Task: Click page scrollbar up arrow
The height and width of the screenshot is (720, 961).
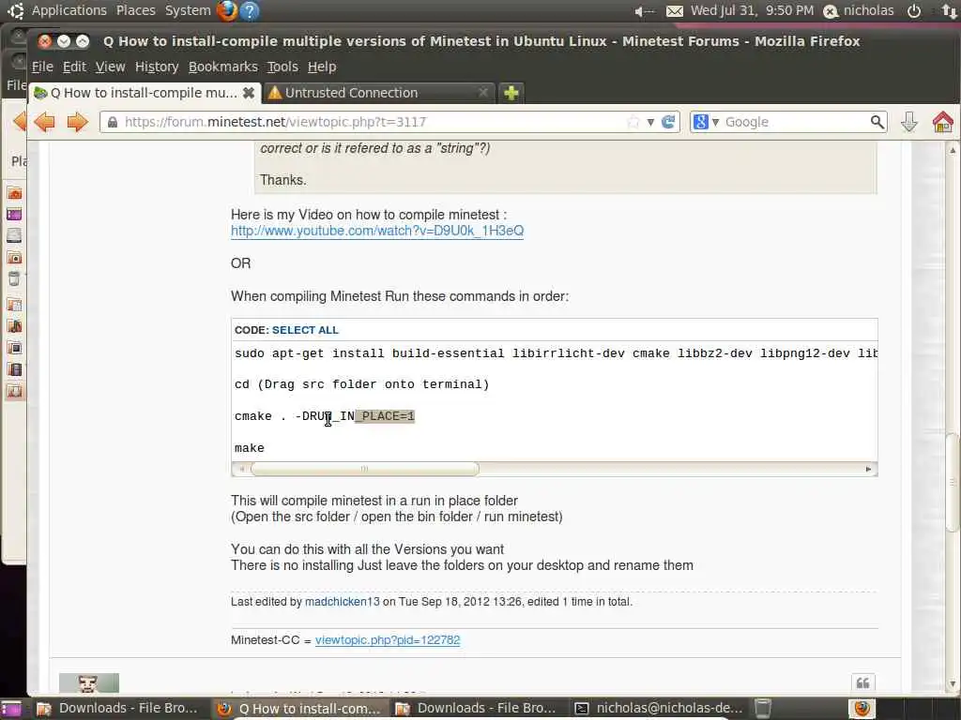Action: 953,150
